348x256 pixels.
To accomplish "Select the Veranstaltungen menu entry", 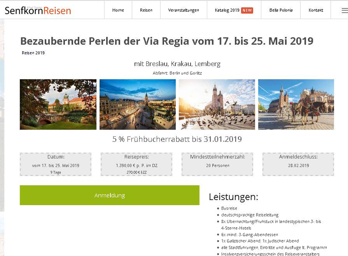I will pos(184,10).
